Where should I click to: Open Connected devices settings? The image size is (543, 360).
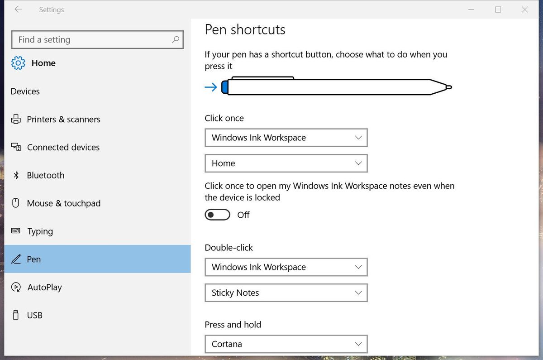[x=63, y=147]
